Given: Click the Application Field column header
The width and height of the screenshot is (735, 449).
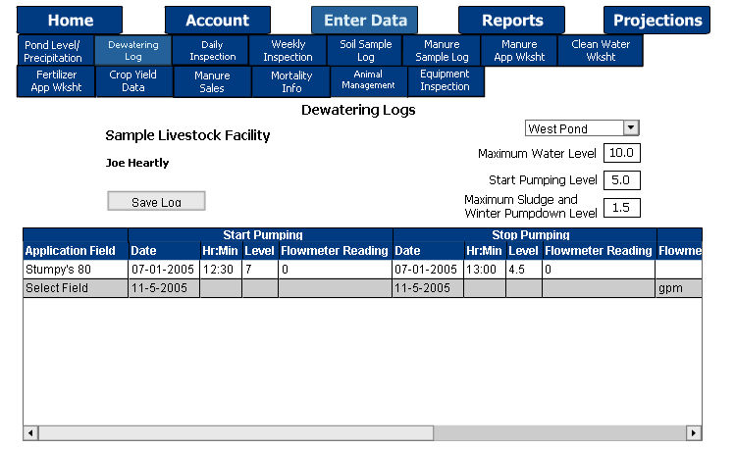Looking at the screenshot, I should click(x=76, y=251).
